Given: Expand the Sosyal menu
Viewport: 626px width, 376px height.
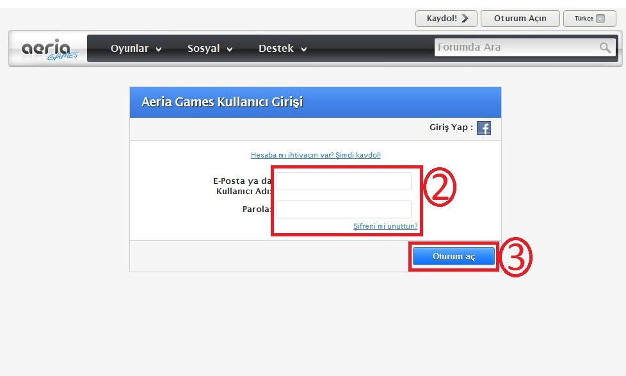Looking at the screenshot, I should tap(209, 48).
